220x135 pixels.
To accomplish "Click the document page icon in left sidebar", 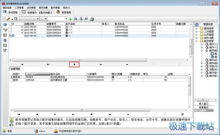I will [5, 40].
